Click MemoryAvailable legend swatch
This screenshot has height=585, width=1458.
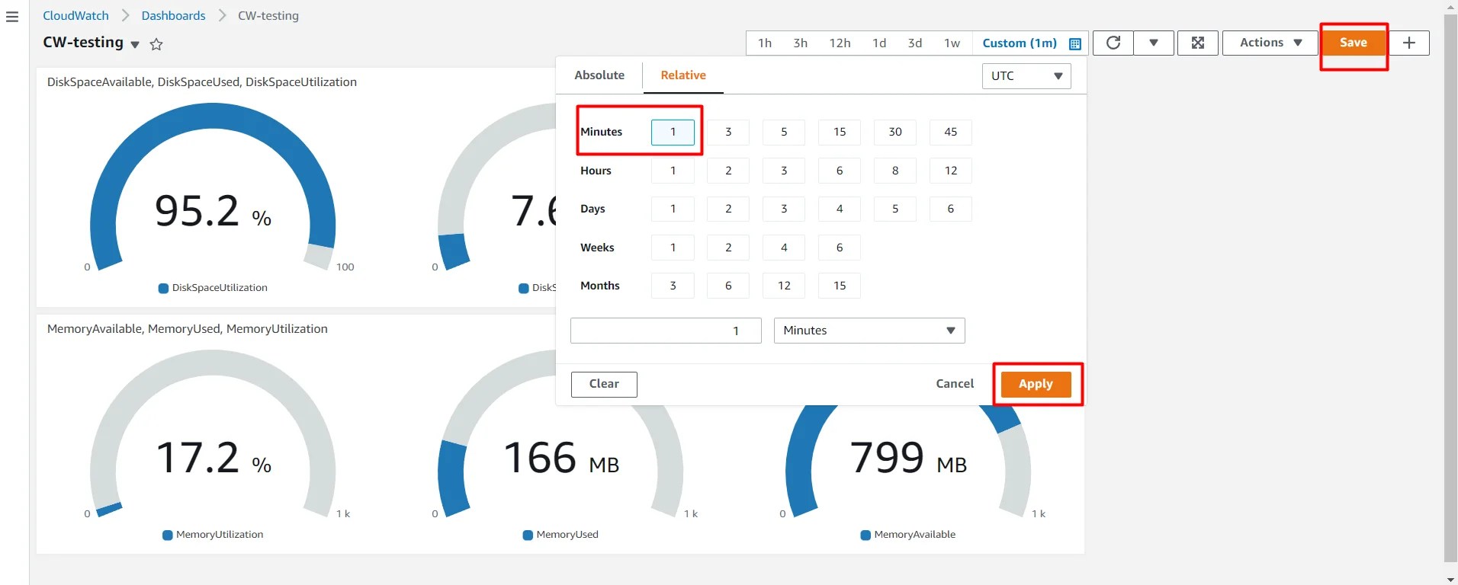click(x=865, y=535)
